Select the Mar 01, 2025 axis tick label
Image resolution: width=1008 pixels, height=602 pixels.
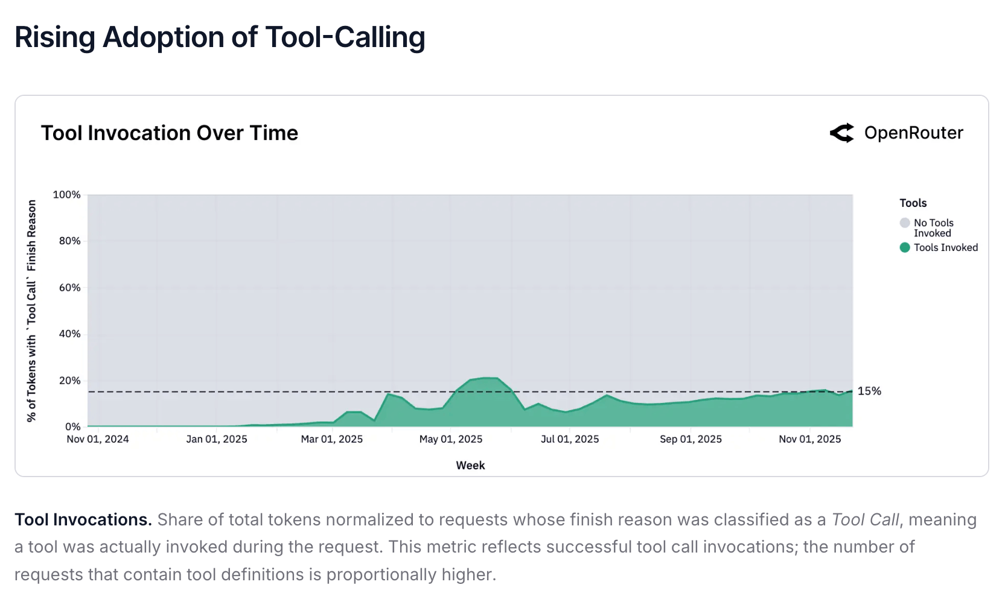pos(332,439)
